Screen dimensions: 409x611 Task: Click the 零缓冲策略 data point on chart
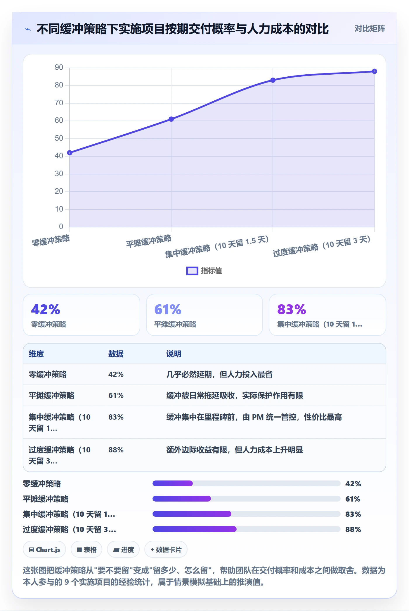70,153
